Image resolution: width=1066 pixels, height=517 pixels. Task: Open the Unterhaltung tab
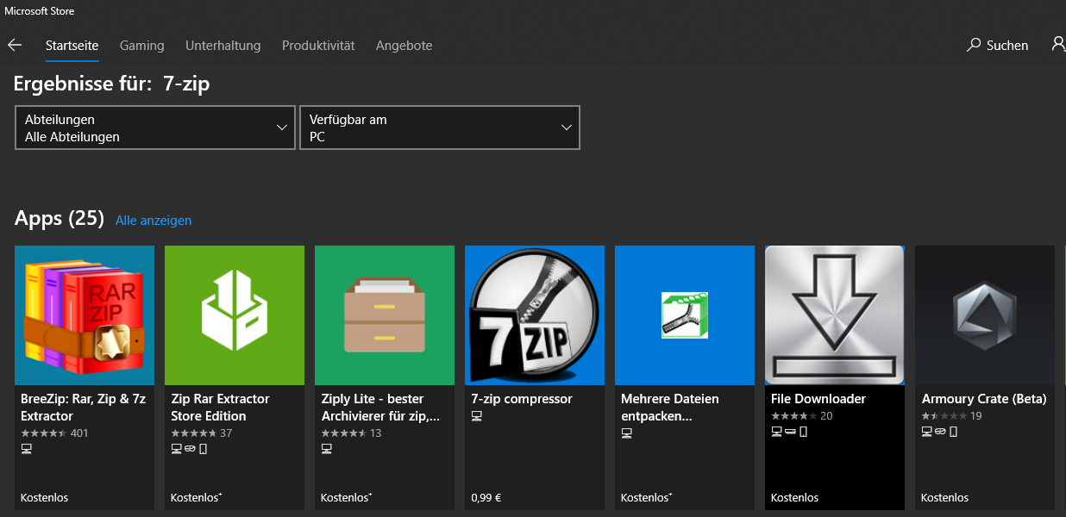[223, 46]
